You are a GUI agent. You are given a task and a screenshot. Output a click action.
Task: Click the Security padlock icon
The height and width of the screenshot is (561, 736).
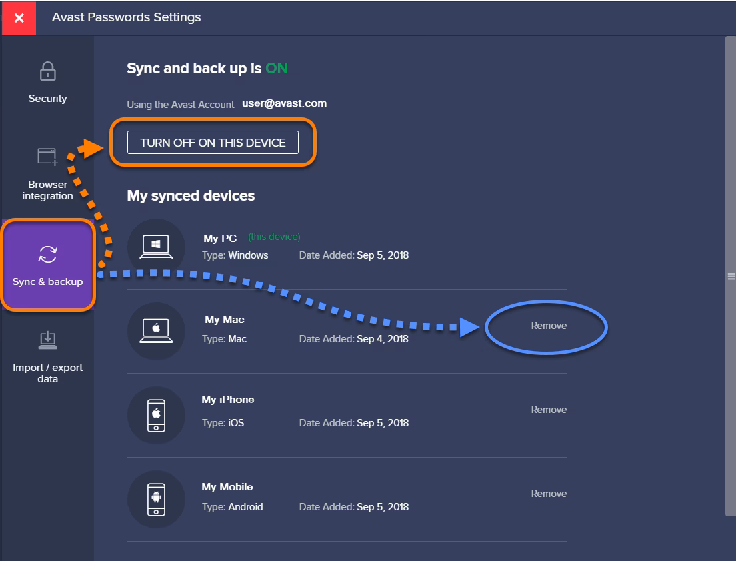(x=47, y=71)
